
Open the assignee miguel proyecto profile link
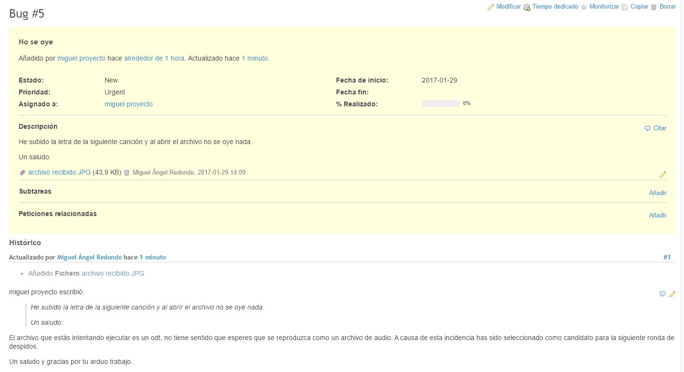[x=128, y=104]
